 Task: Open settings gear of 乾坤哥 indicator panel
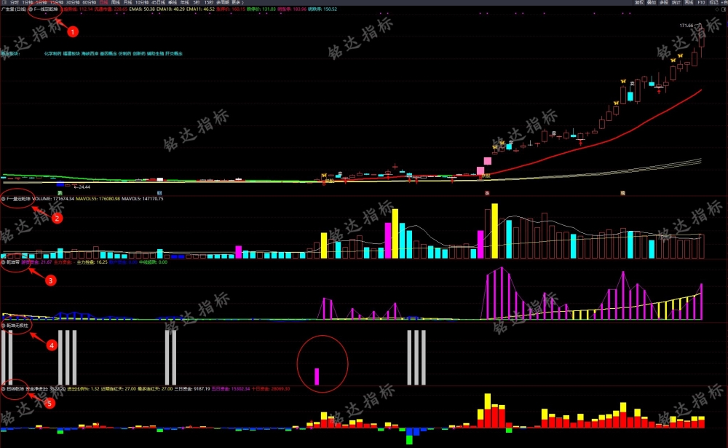pos(3,262)
